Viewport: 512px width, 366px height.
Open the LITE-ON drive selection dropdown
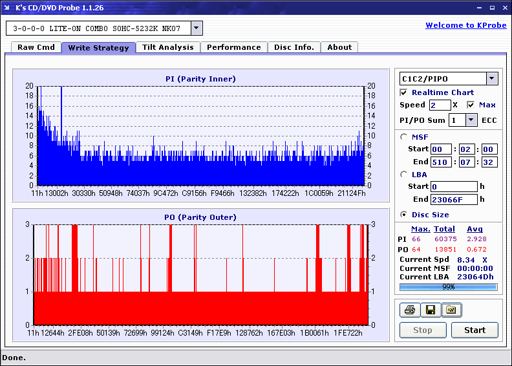pyautogui.click(x=197, y=28)
